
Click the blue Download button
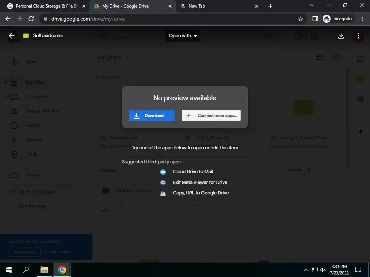(x=152, y=115)
